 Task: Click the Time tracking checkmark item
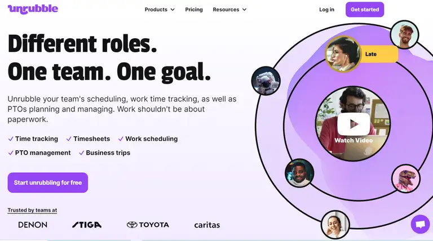click(x=33, y=139)
